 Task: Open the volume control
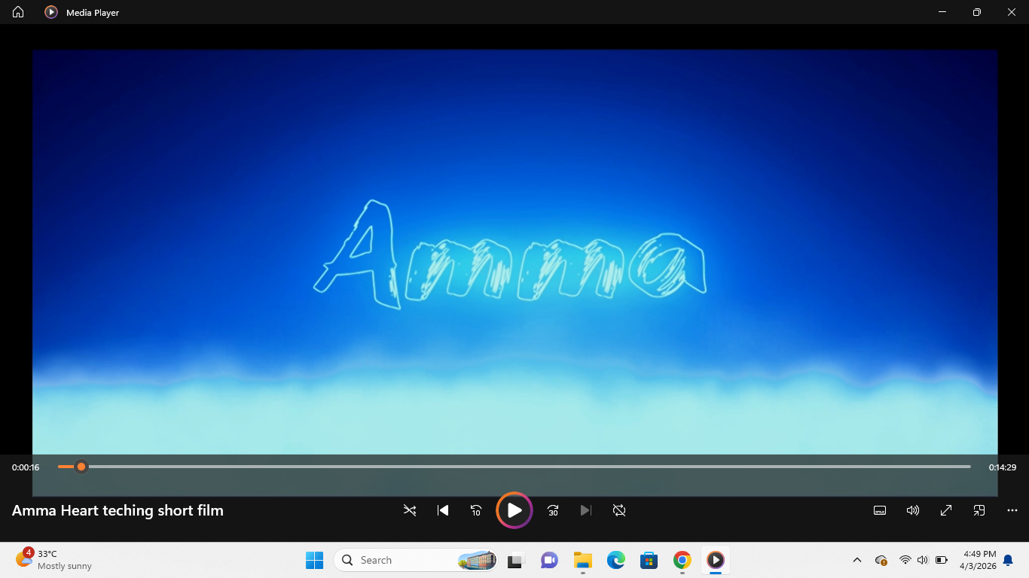[913, 510]
